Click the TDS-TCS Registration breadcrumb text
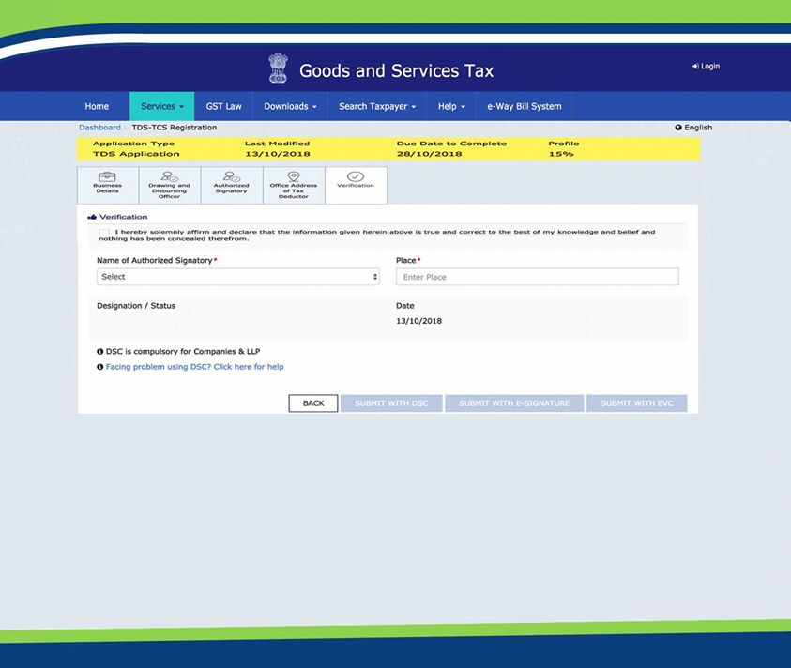Screen dimensions: 791x668 click(175, 128)
